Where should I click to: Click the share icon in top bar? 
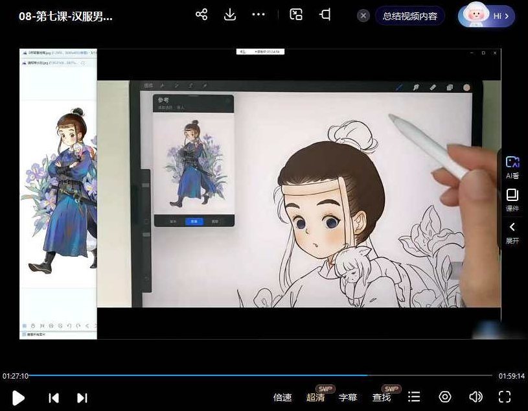tap(201, 15)
